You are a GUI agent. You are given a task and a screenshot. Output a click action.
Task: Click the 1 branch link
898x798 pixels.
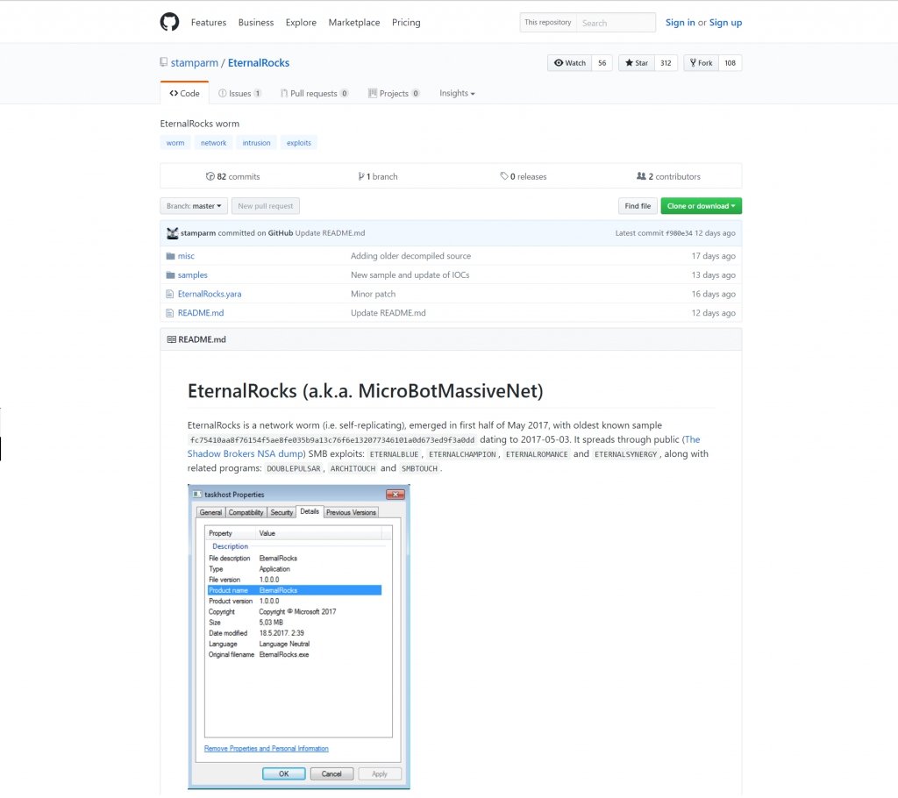[x=378, y=176]
